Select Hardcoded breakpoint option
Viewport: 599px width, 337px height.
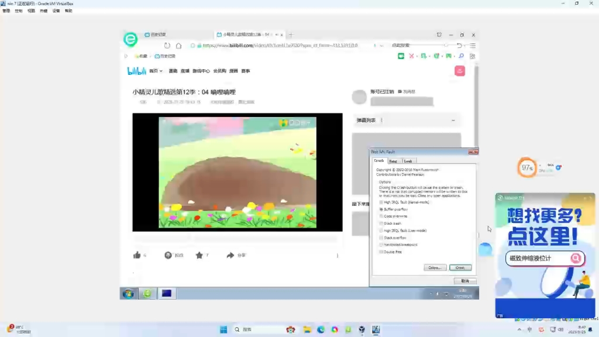[398, 245]
